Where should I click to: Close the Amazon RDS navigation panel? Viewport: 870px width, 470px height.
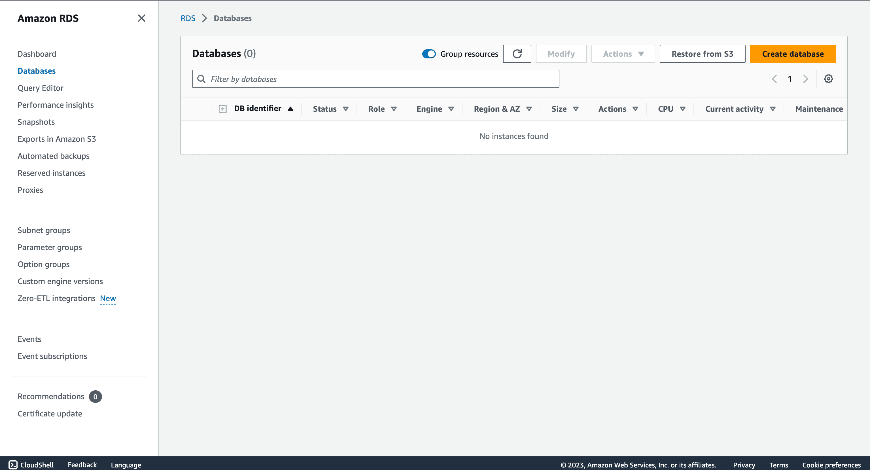click(x=141, y=18)
